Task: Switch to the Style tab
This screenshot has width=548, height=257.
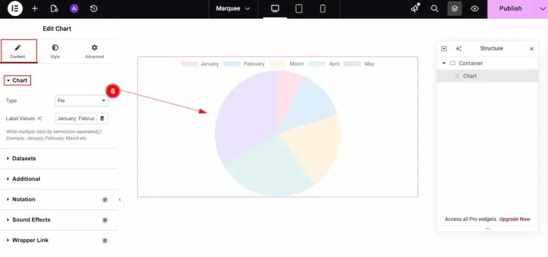Action: coord(55,51)
